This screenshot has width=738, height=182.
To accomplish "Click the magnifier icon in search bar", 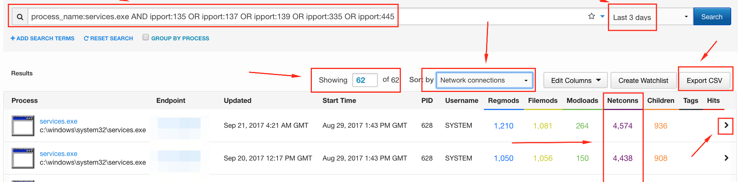I will pos(20,17).
